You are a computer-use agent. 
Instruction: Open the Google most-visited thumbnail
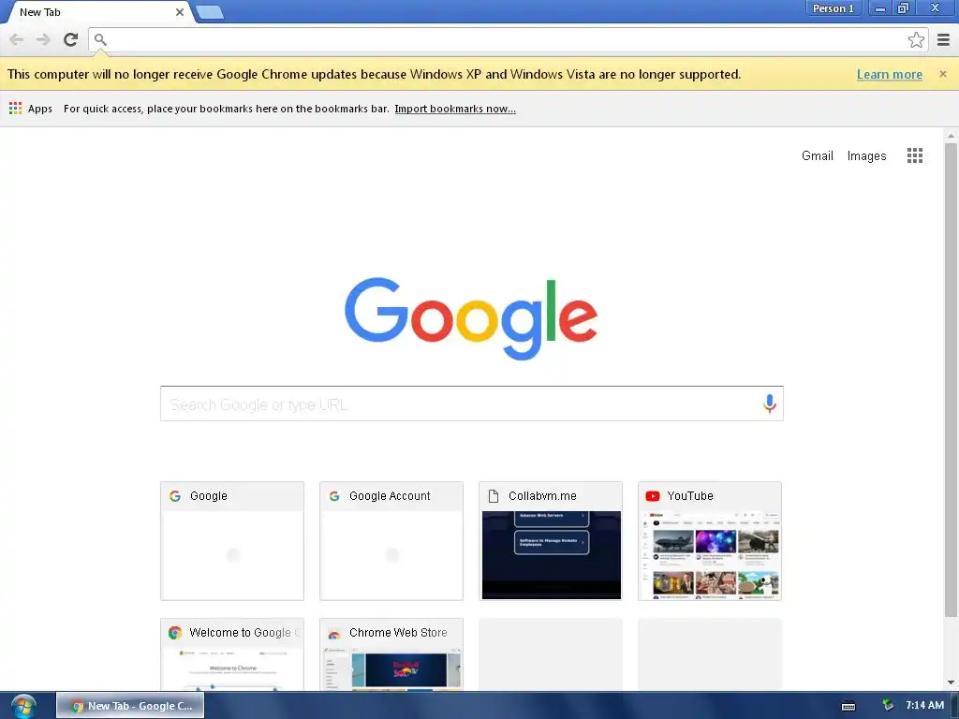click(x=232, y=541)
